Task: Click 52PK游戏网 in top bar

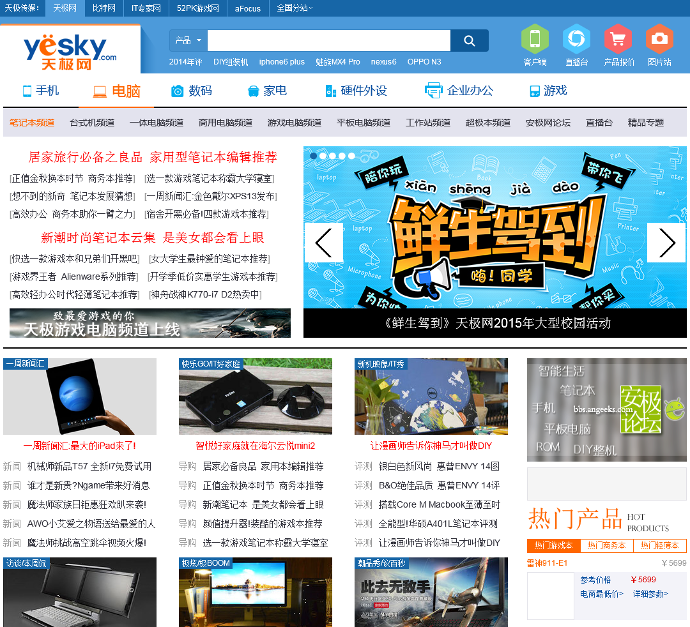Action: coord(197,8)
